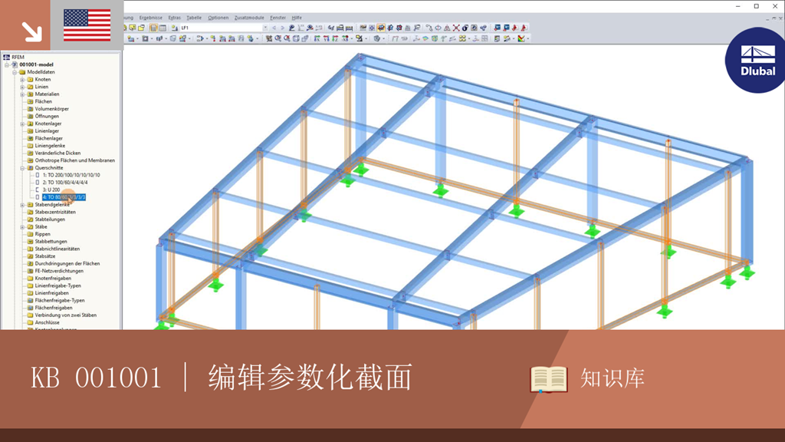Select Flächen in the navigator
This screenshot has width=785, height=442.
[x=43, y=102]
